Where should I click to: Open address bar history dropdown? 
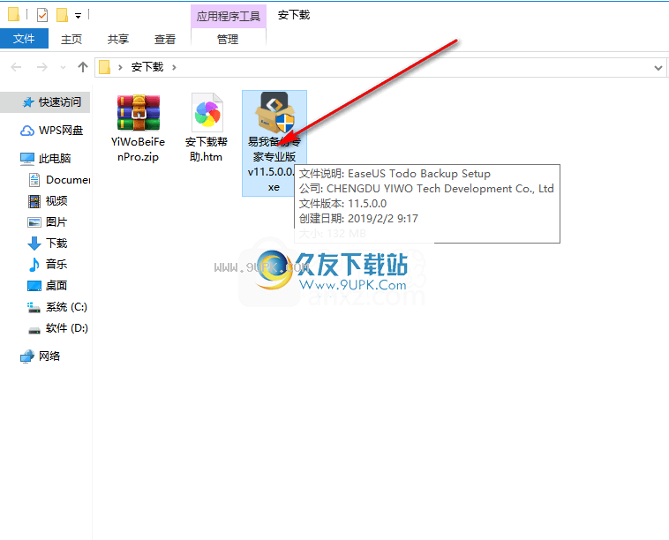point(658,68)
